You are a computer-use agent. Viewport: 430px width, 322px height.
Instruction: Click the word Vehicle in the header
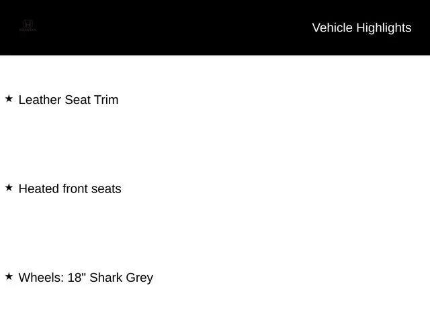[332, 28]
